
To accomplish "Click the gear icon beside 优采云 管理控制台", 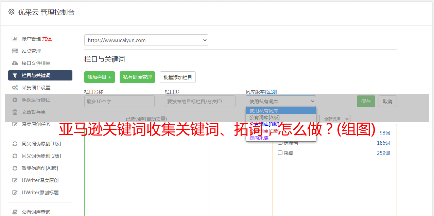I will (x=11, y=12).
